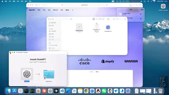Image resolution: width=169 pixels, height=95 pixels.
Task: Open Desktop in the Finder sidebar
Action: [52, 34]
